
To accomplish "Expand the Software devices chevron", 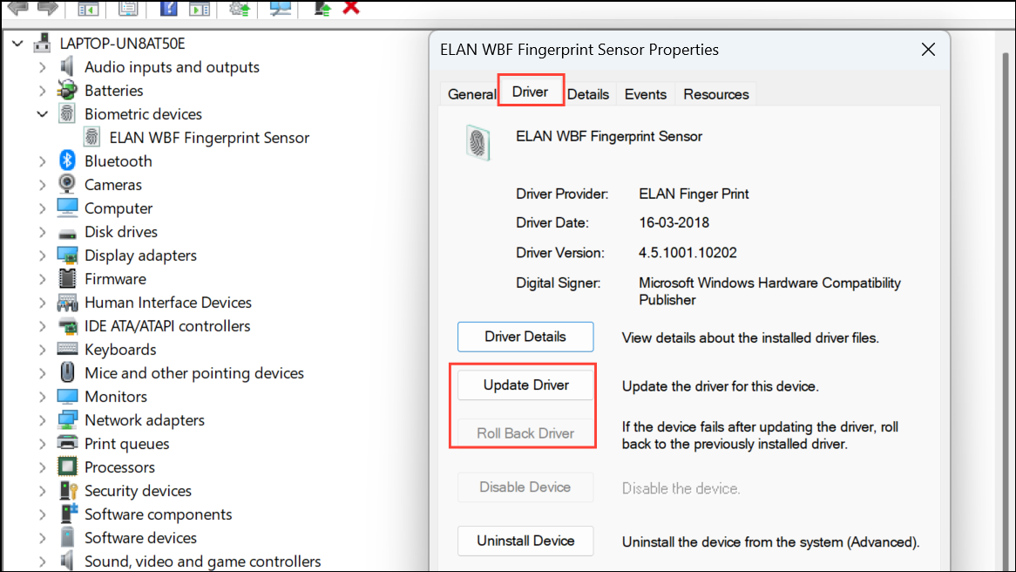I will [x=42, y=538].
